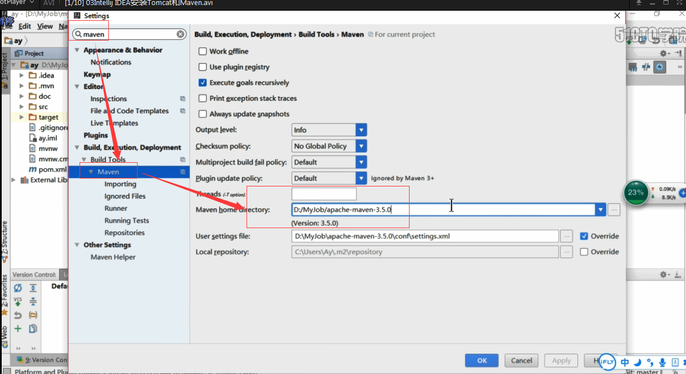Clear the maven search field

(181, 34)
